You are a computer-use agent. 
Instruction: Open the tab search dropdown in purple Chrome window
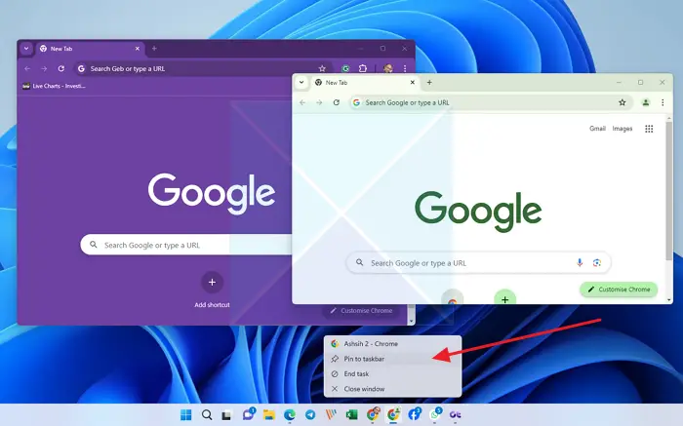tap(26, 49)
